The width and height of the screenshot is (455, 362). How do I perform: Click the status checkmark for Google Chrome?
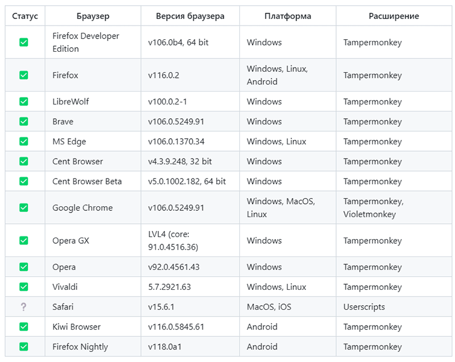click(23, 207)
